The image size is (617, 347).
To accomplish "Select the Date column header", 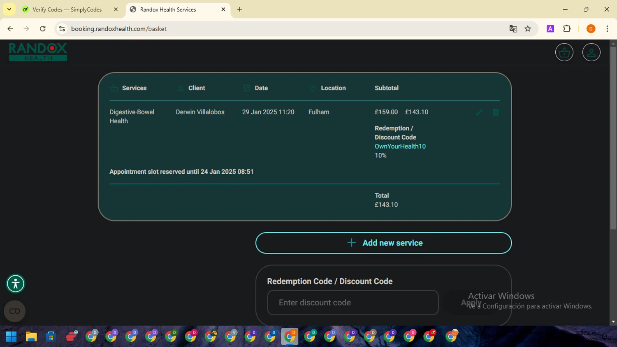I will click(261, 88).
